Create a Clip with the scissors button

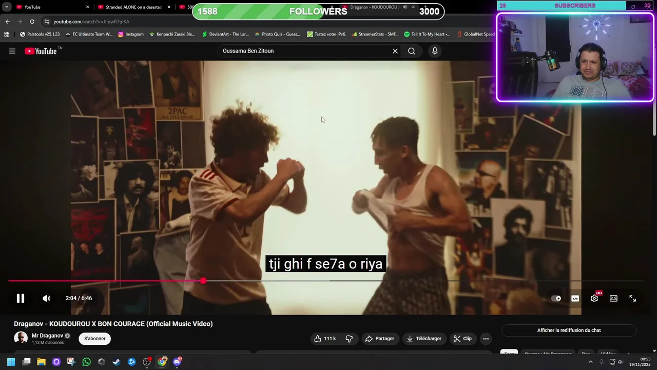pyautogui.click(x=463, y=339)
